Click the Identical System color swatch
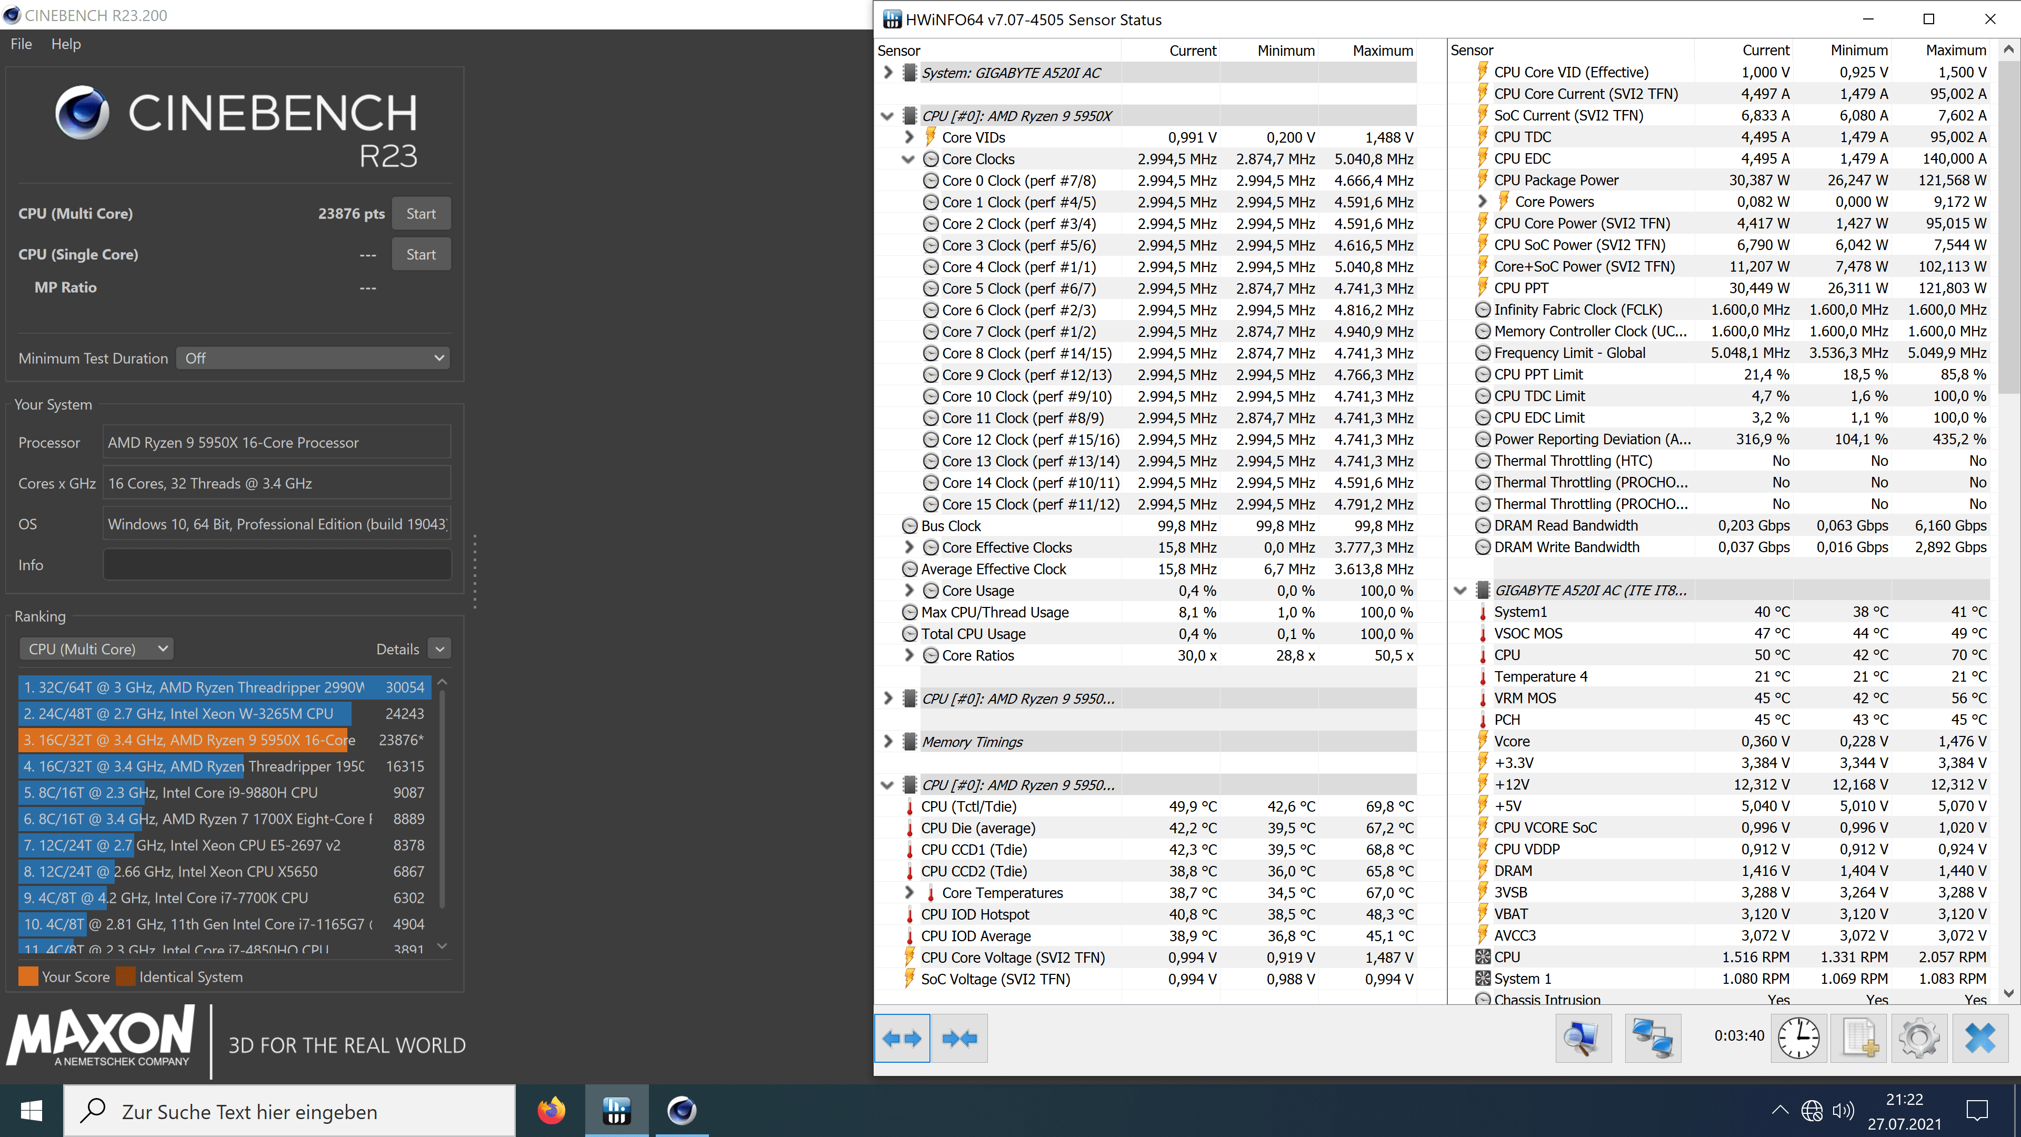 coord(126,977)
